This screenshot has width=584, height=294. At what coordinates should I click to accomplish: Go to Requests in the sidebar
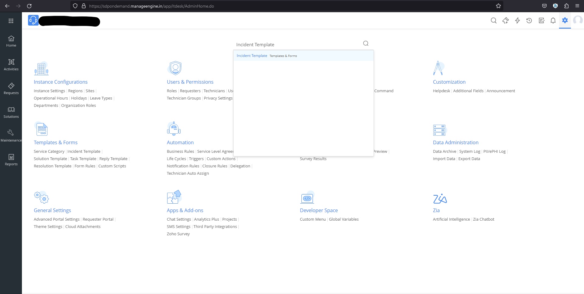point(11,89)
